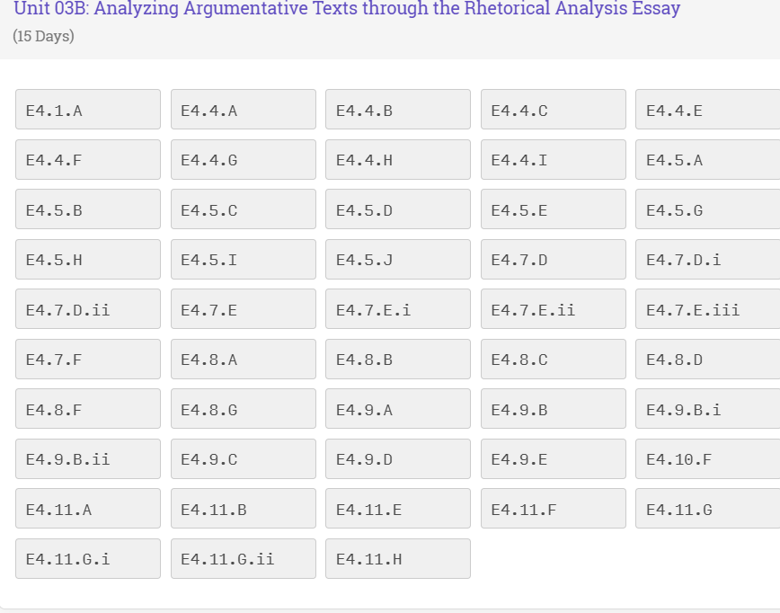The image size is (780, 613).
Task: Select the E4.11.B standard tag
Action: pos(244,509)
